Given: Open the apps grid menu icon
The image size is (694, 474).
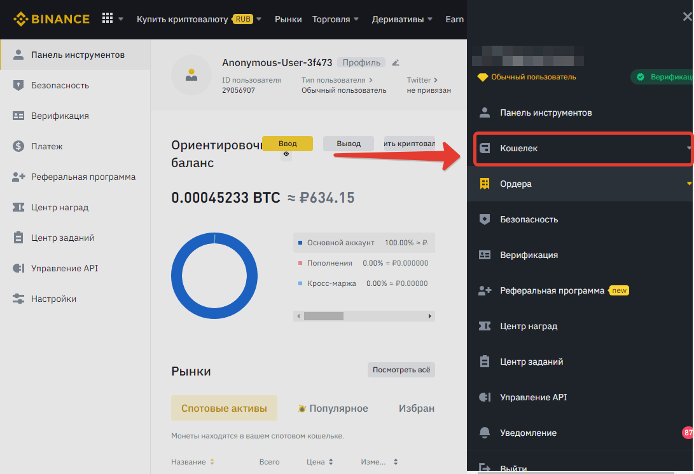Looking at the screenshot, I should 107,18.
